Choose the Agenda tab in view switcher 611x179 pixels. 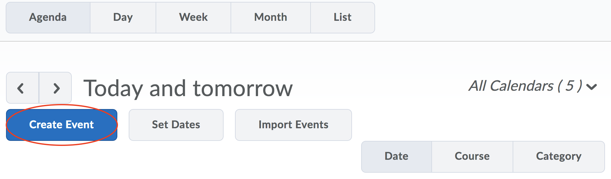coord(48,17)
